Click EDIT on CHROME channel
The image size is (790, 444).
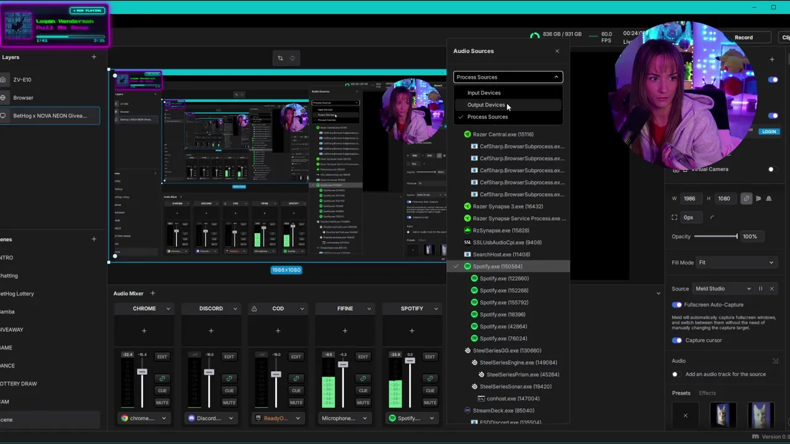coord(162,356)
